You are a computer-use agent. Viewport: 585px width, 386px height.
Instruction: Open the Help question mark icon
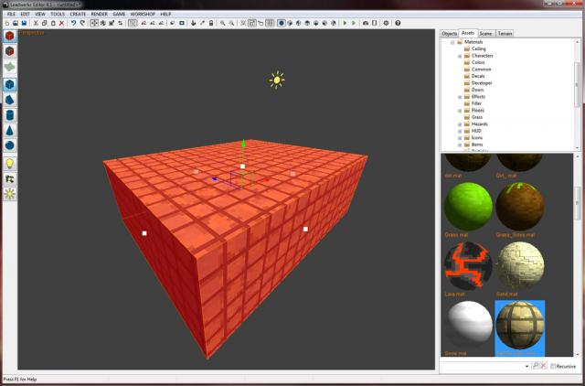398,23
